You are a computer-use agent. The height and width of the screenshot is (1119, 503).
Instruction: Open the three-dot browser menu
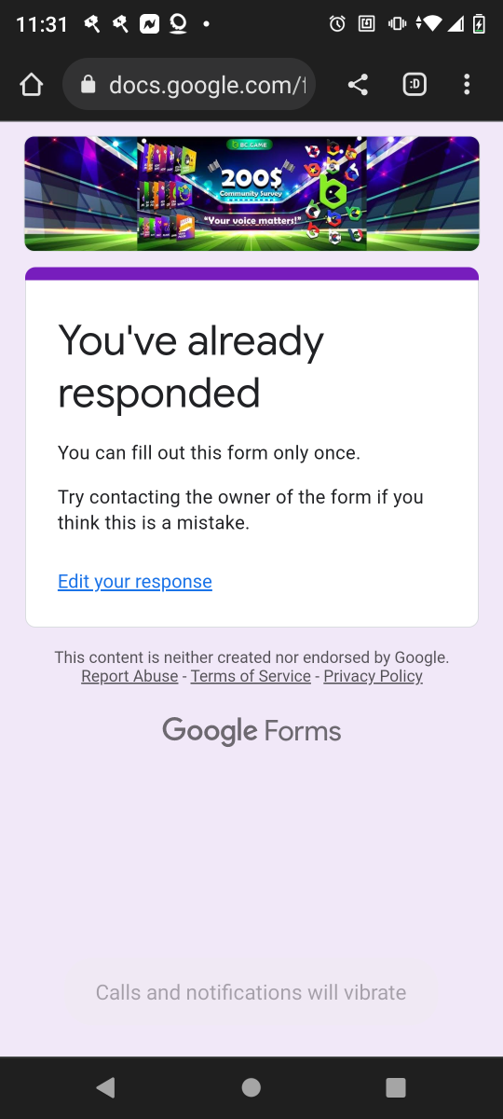click(x=467, y=85)
